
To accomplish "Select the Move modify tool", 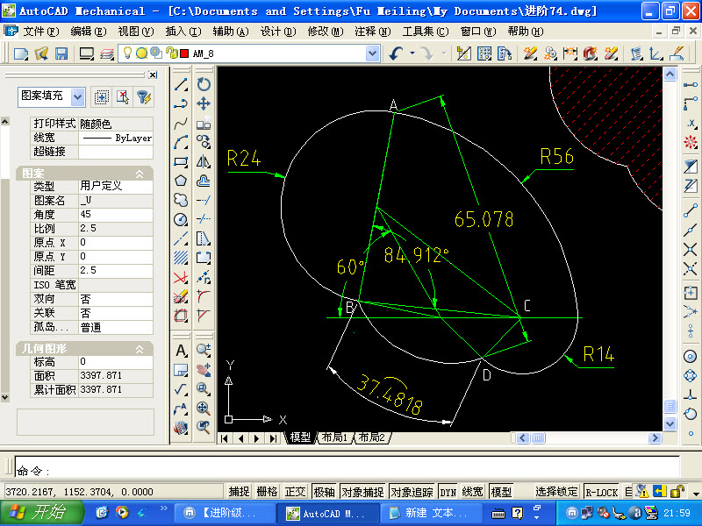I will pos(204,103).
